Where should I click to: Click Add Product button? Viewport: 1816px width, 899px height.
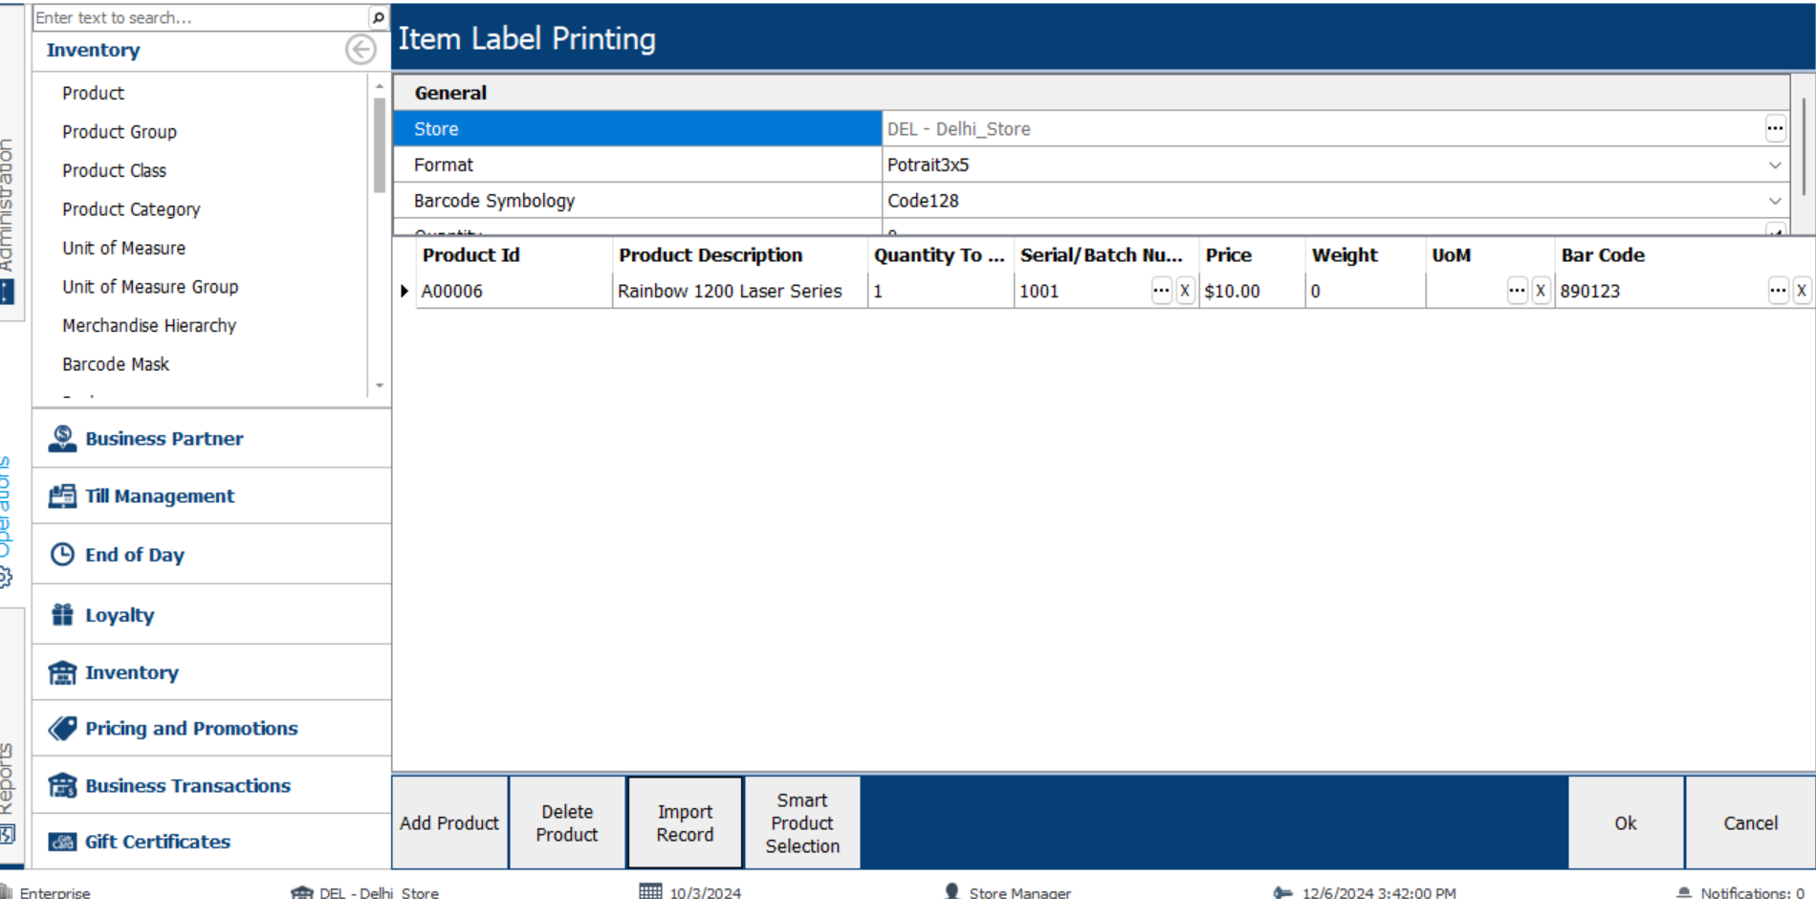pos(449,822)
